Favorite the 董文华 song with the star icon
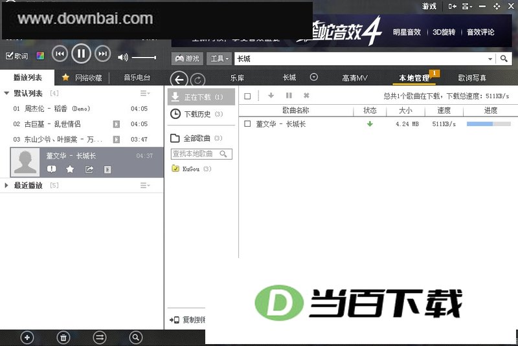Viewport: 518px width, 346px height. 70,169
